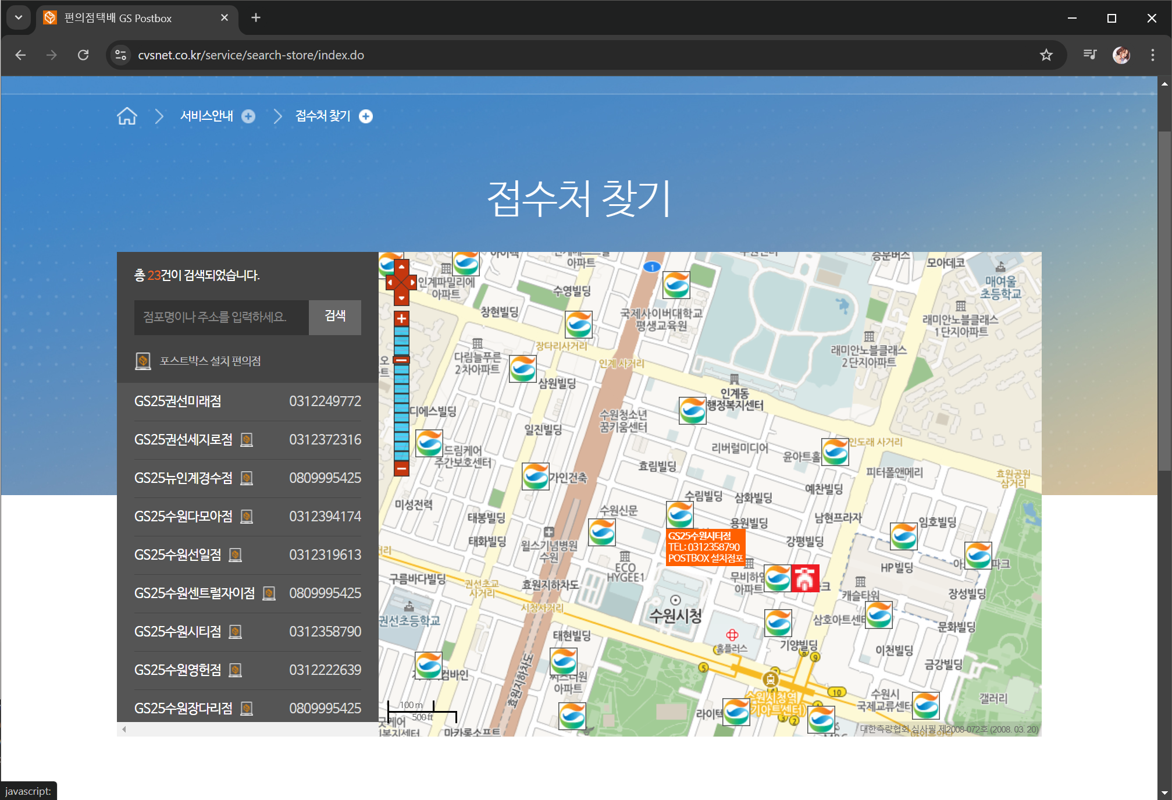Click red subway marker on map
Screen dimensions: 1172x800
pos(805,578)
